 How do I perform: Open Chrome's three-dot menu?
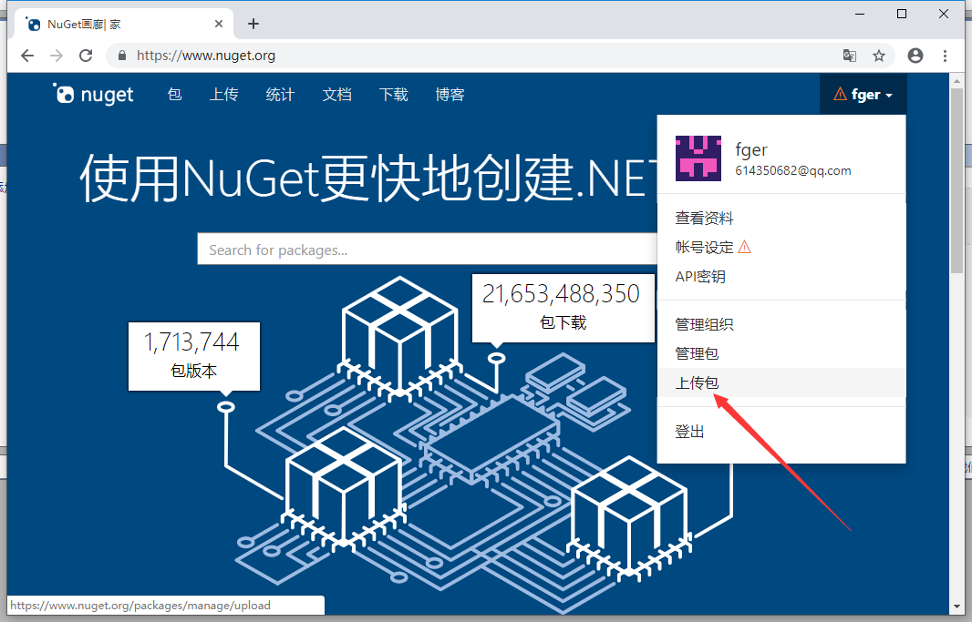945,56
